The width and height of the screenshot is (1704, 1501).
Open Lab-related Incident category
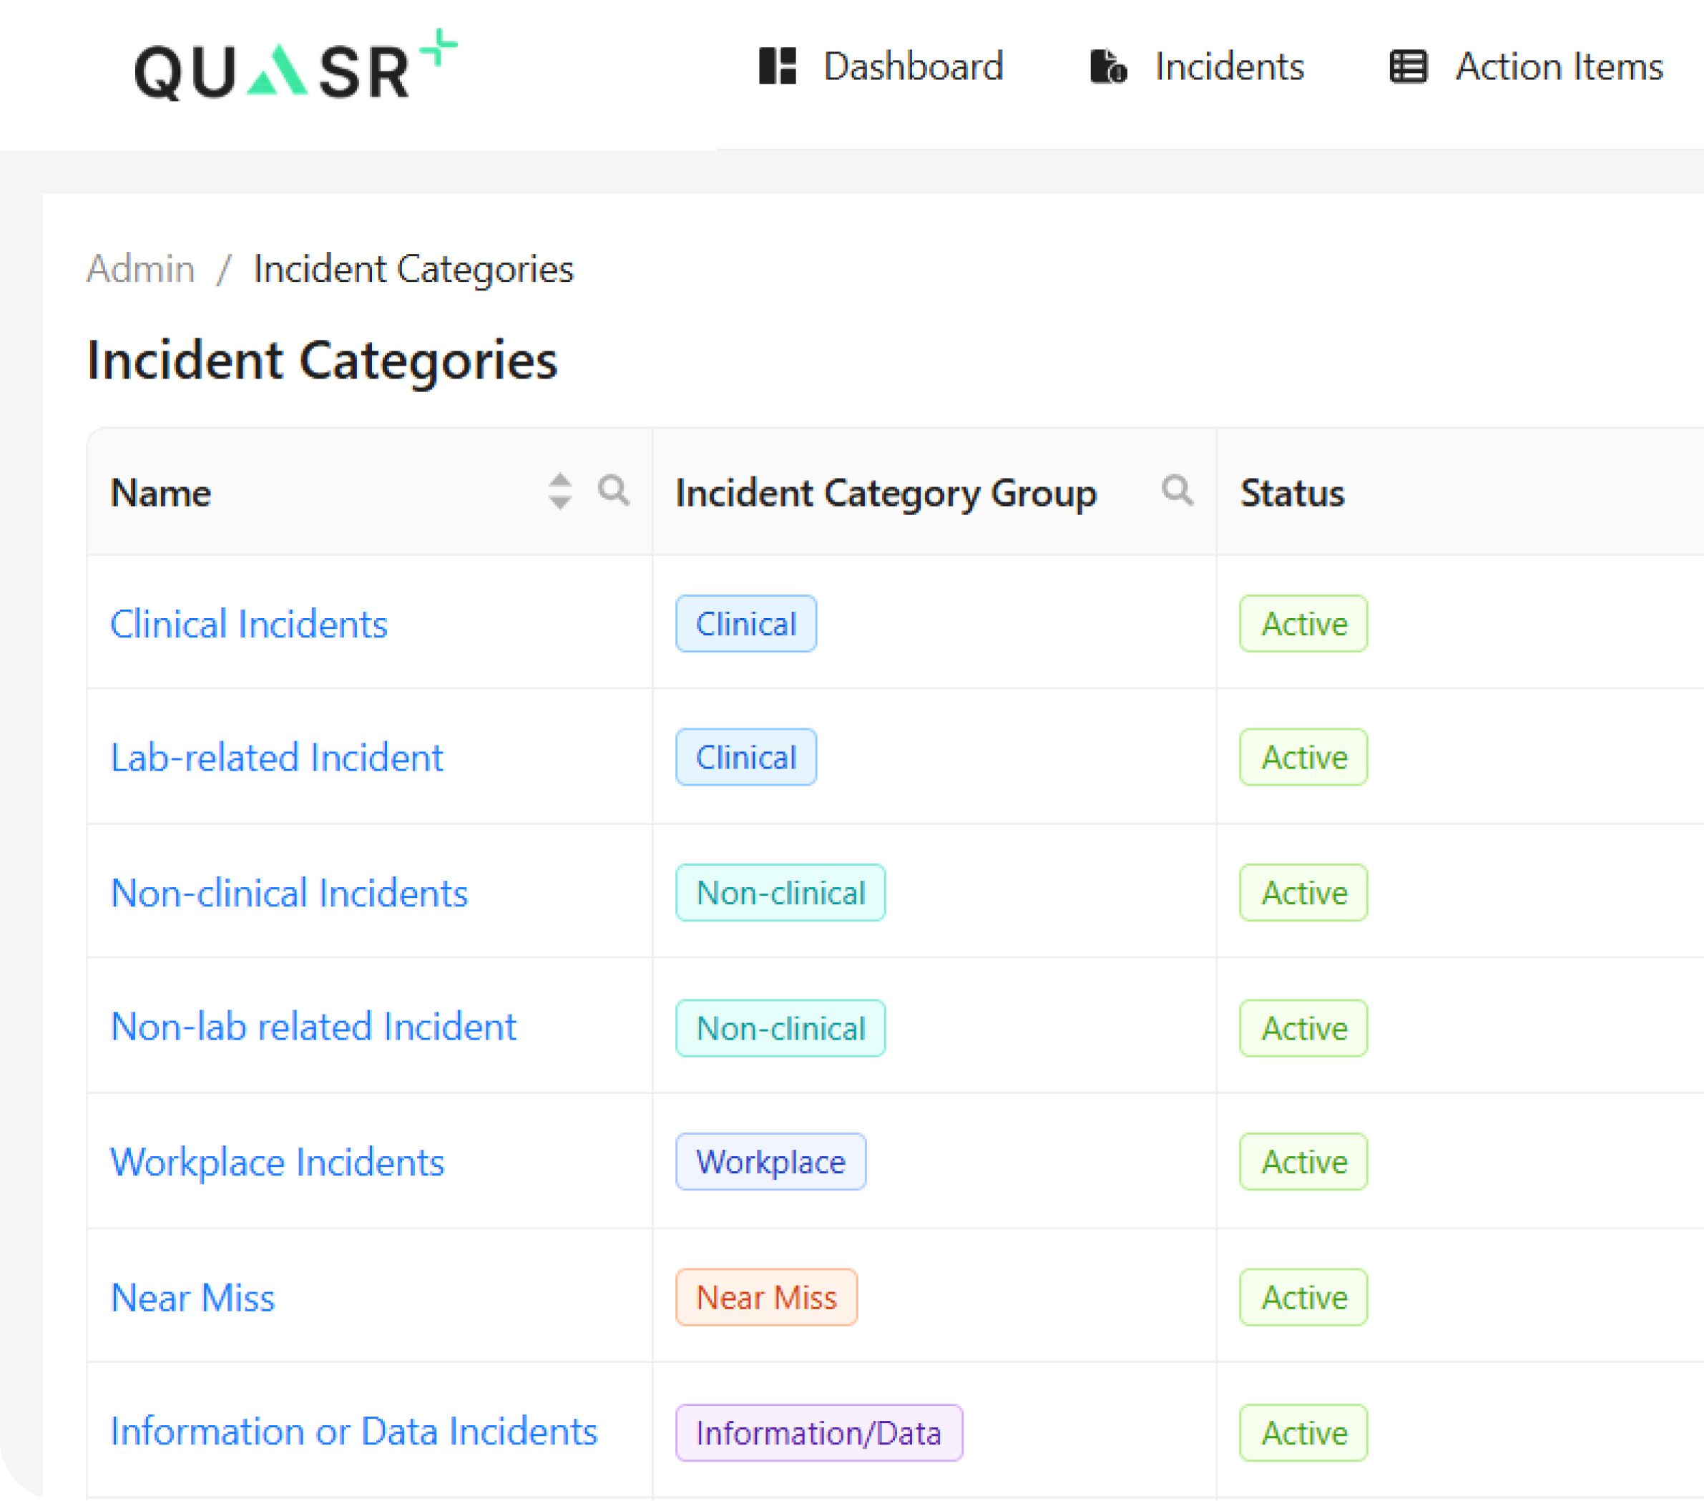(x=276, y=757)
